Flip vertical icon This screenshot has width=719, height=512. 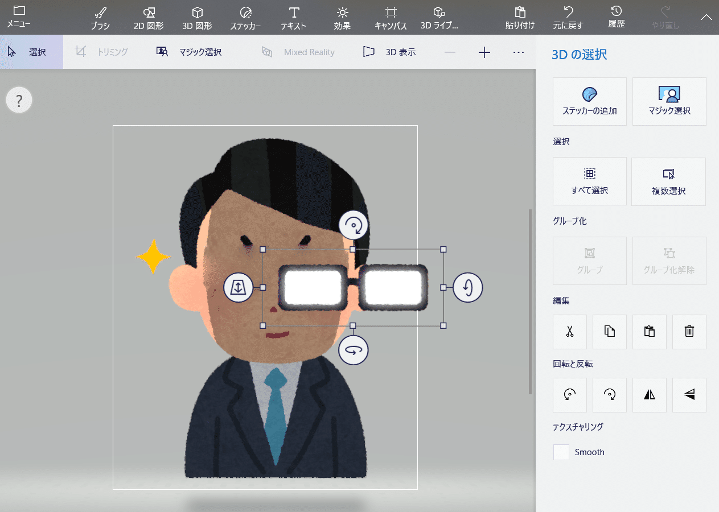(x=689, y=395)
